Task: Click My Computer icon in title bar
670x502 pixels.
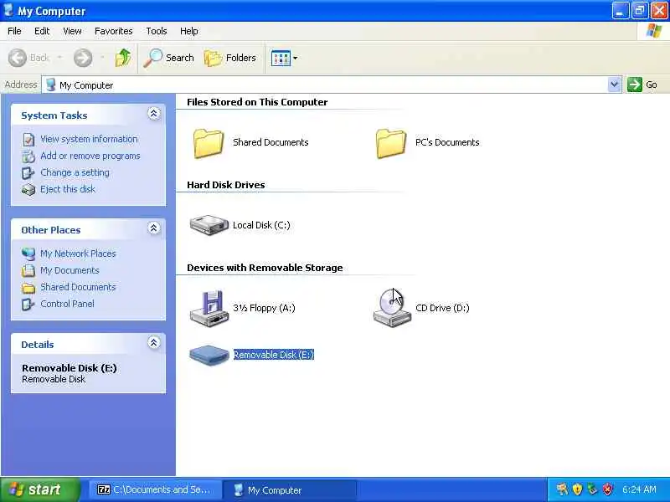Action: [x=8, y=10]
